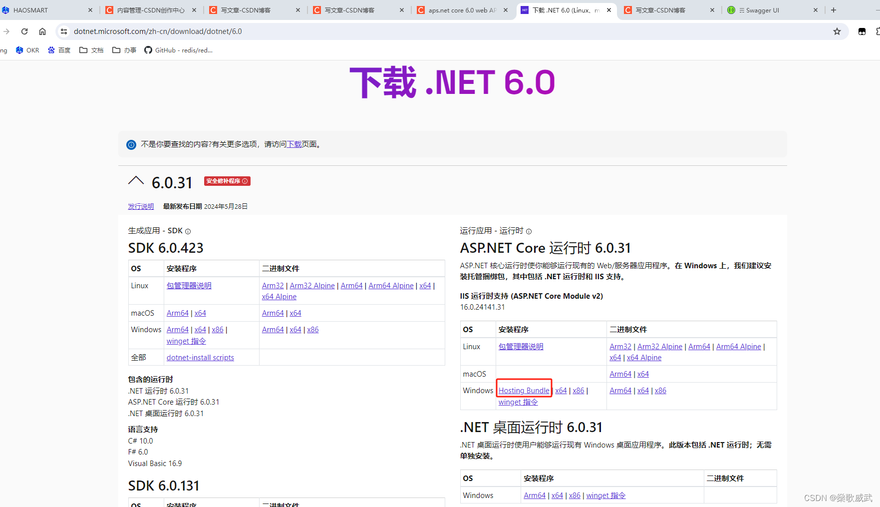880x507 pixels.
Task: Download SDK macOS Arm64 installer
Action: pyautogui.click(x=178, y=313)
